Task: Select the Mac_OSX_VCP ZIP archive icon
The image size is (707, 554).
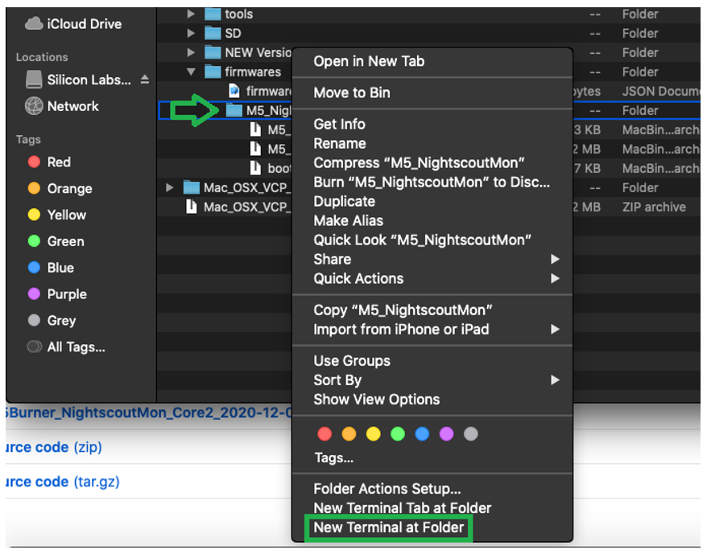Action: click(x=191, y=207)
